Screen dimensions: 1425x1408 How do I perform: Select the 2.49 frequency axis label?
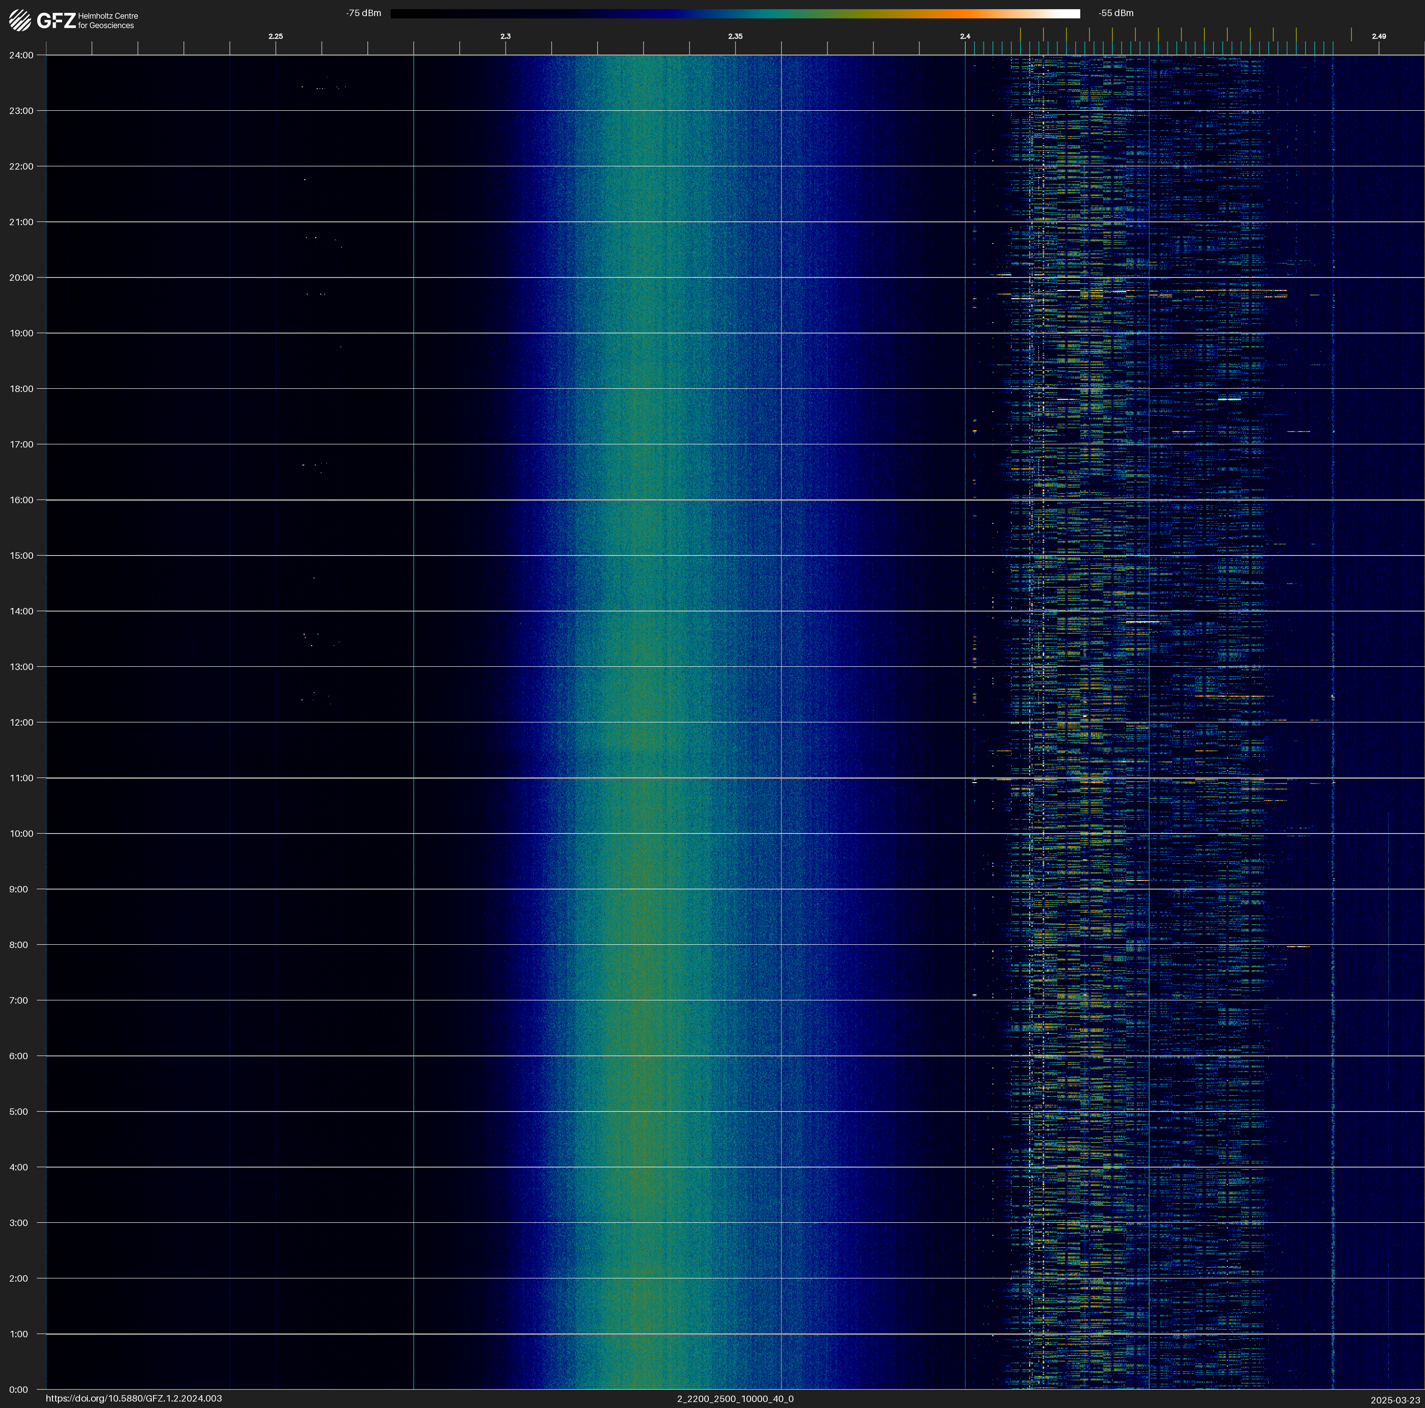[x=1379, y=36]
